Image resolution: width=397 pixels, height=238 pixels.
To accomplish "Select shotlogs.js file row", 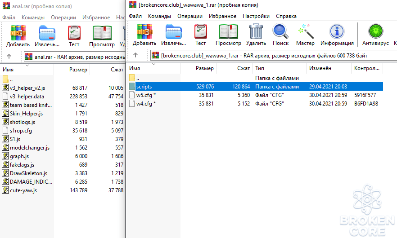I will [63, 122].
